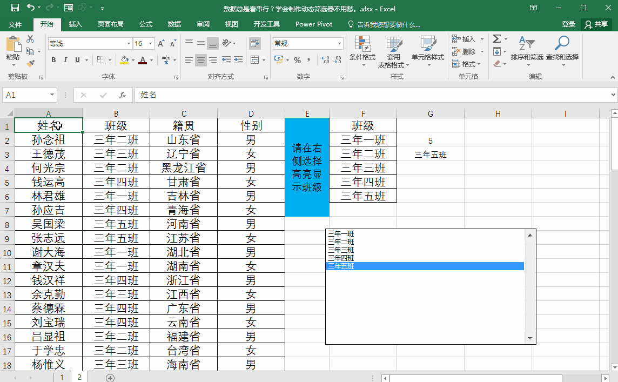The height and width of the screenshot is (382, 618).
Task: Open 单元格样式 Cell Styles
Action: tap(428, 51)
